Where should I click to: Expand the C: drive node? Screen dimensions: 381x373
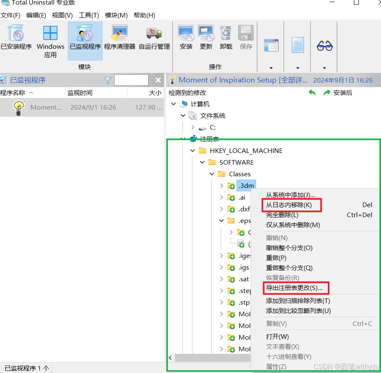click(x=193, y=127)
